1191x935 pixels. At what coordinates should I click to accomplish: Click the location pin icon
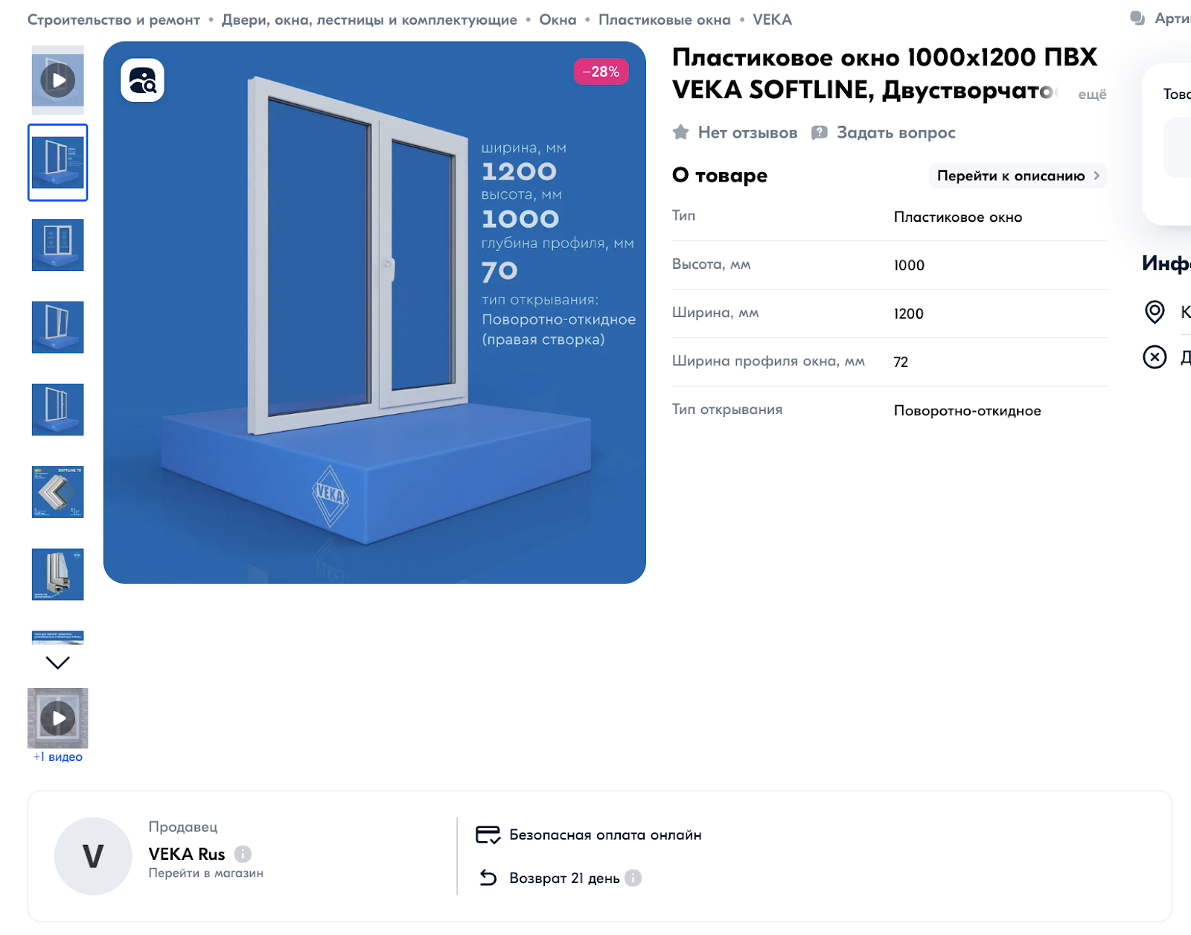pos(1155,312)
